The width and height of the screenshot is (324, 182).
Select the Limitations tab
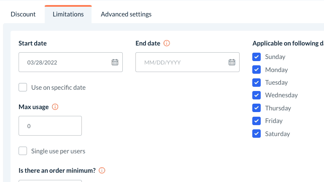[x=68, y=14]
